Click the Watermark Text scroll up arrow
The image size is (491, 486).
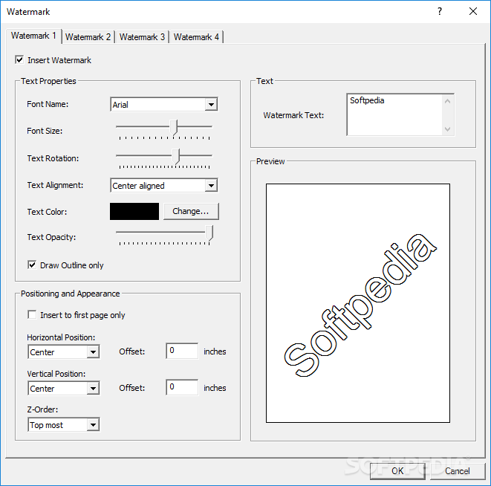click(x=448, y=101)
